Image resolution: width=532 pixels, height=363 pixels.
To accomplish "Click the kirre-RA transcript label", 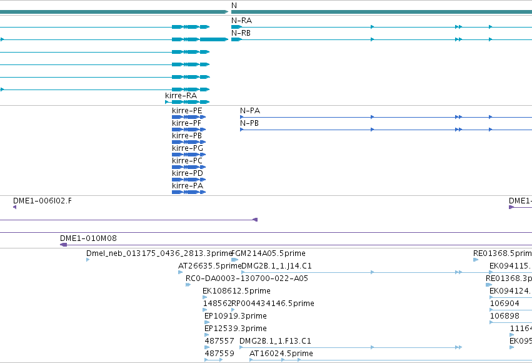I will click(181, 95).
